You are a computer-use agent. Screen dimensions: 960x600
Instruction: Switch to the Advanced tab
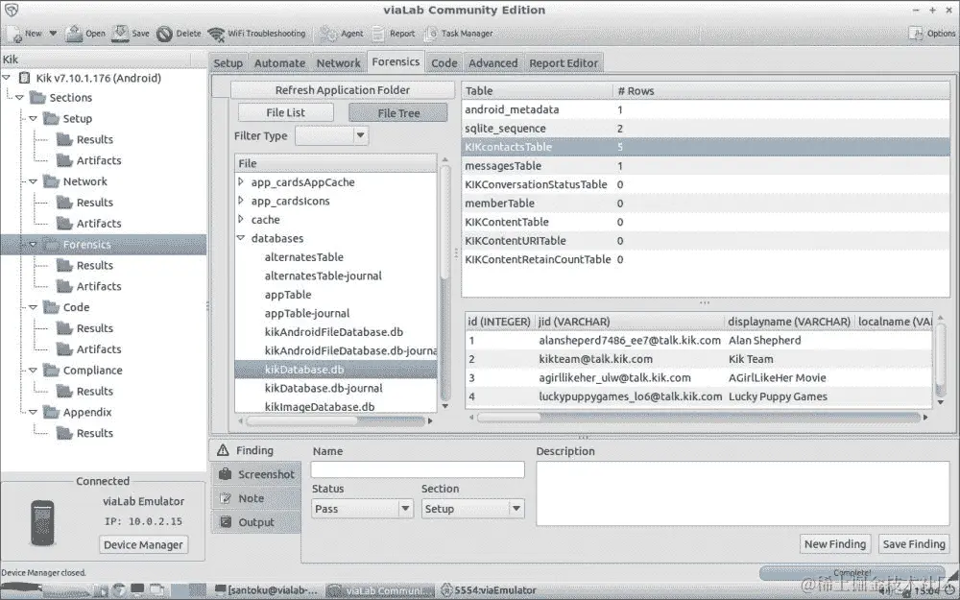point(492,63)
